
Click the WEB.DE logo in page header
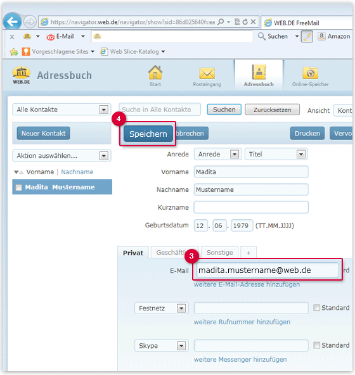22,75
